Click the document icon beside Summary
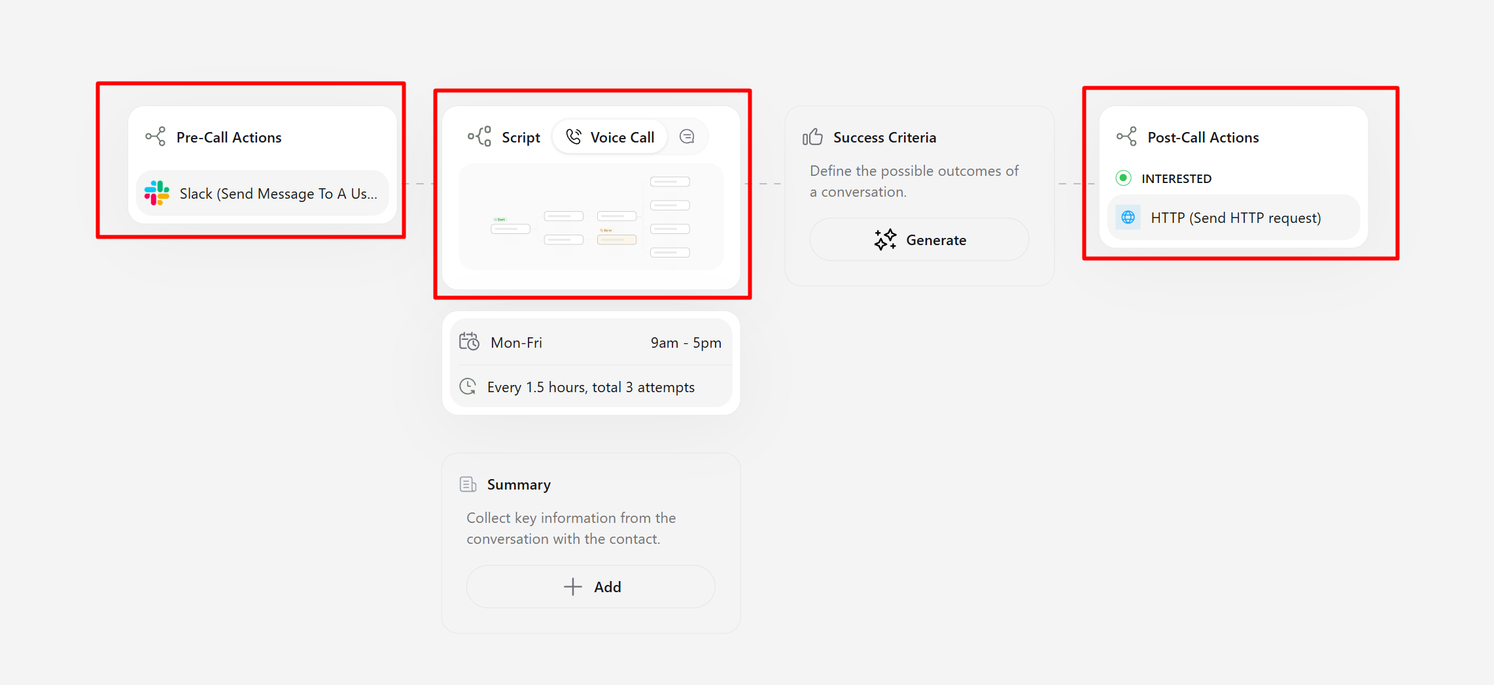Viewport: 1494px width, 685px height. (x=467, y=484)
